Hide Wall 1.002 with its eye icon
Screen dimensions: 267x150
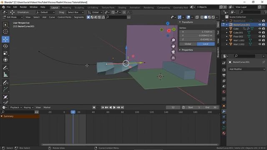(259, 40)
